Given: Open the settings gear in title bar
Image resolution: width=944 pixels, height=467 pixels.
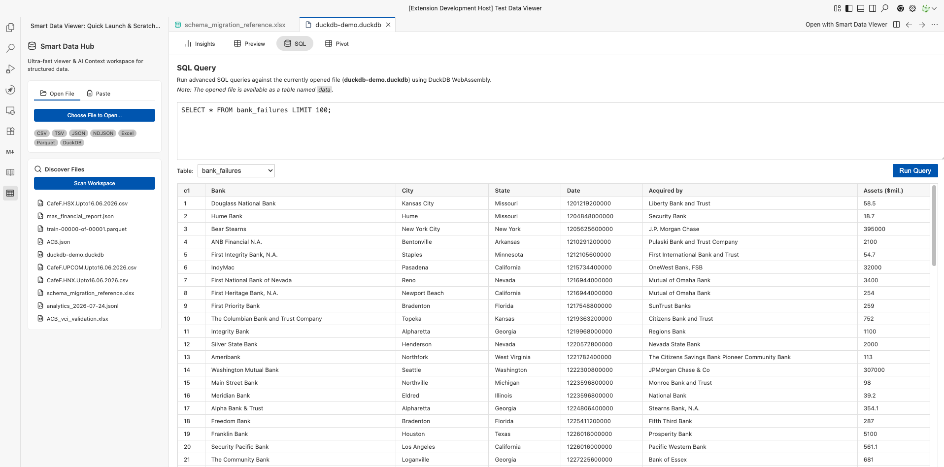Looking at the screenshot, I should pyautogui.click(x=912, y=8).
